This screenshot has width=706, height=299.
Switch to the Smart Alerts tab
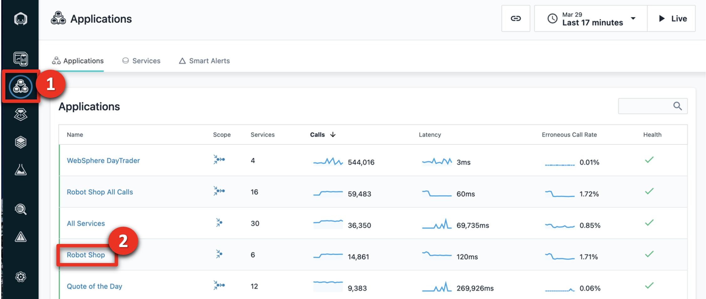(204, 61)
